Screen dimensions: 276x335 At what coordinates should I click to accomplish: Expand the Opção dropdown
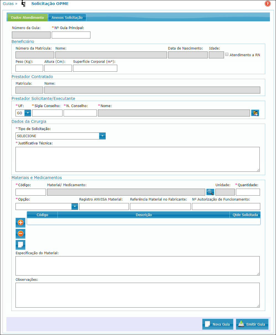click(75, 206)
